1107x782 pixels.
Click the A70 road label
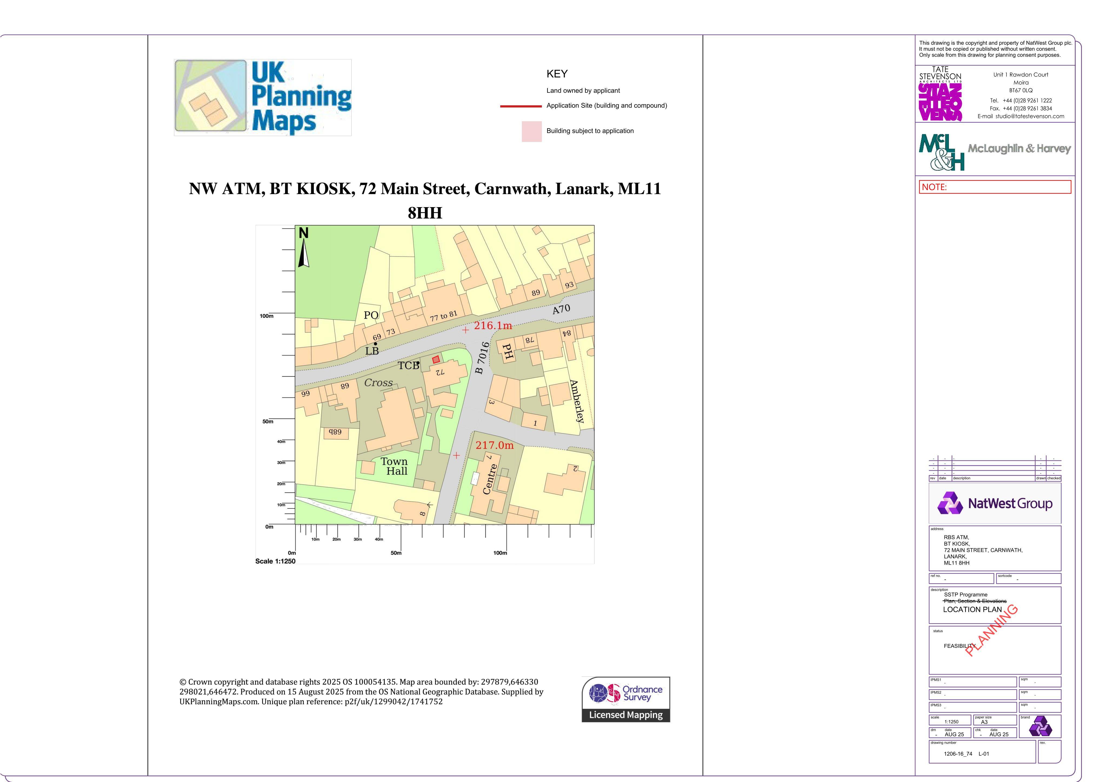point(561,309)
